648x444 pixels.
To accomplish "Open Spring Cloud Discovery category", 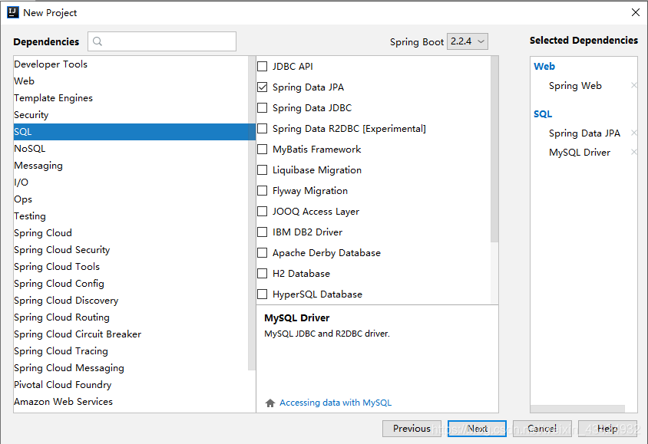I will [131, 301].
